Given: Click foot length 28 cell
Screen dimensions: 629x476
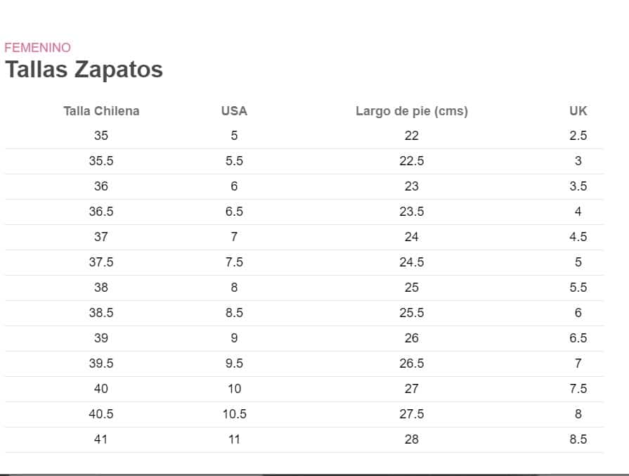Looking at the screenshot, I should click(412, 439).
